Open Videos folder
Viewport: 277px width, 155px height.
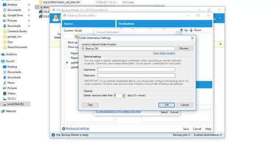coord(11,93)
